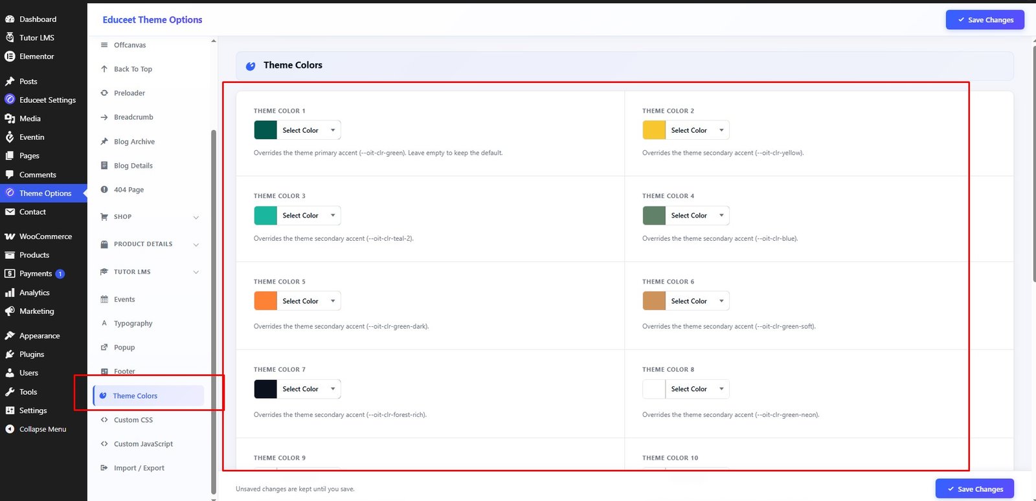
Task: Click the Preloader refresh icon
Action: coord(104,93)
